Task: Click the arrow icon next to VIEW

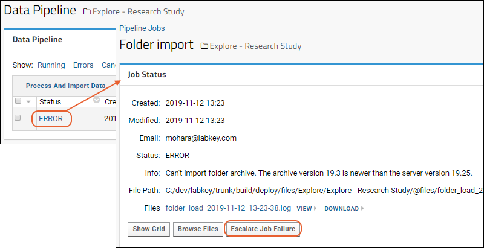Action: [315, 209]
